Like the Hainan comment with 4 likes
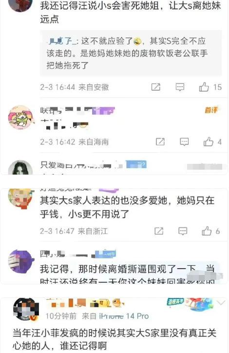Image resolution: width=229 pixels, height=353 pixels. (x=209, y=141)
